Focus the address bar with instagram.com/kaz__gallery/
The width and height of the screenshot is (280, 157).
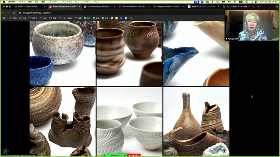pyautogui.click(x=122, y=13)
